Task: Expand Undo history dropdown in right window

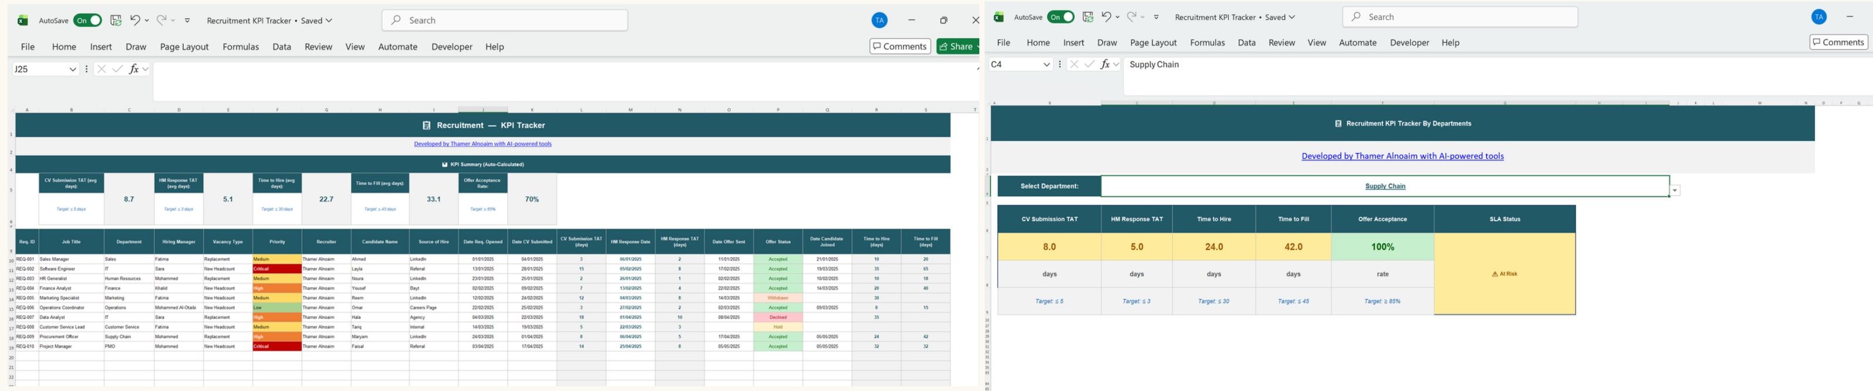Action: click(x=1118, y=17)
